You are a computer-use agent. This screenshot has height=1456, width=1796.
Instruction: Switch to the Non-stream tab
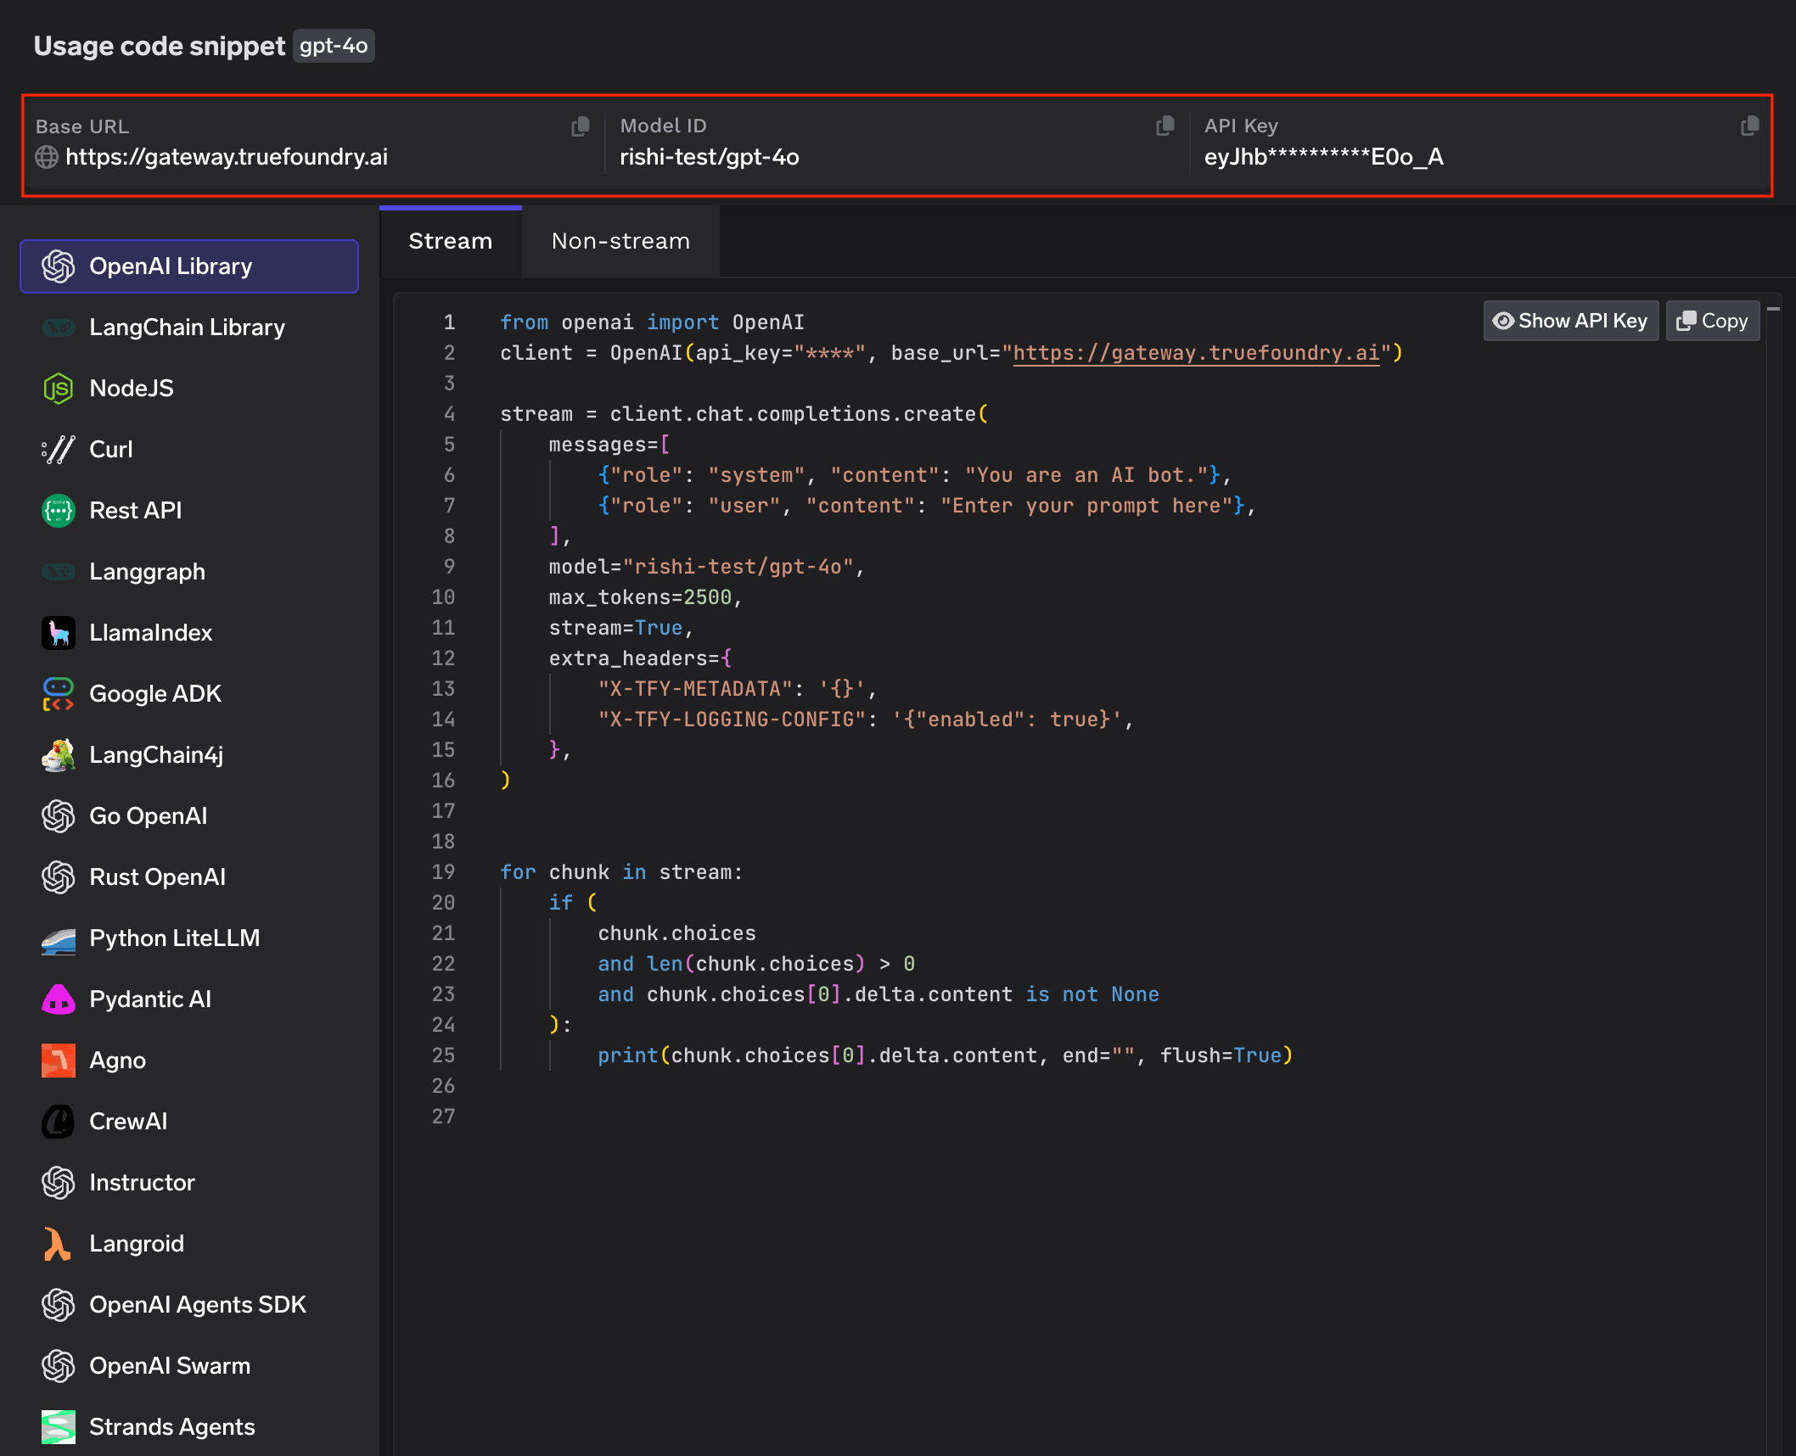[x=620, y=241]
